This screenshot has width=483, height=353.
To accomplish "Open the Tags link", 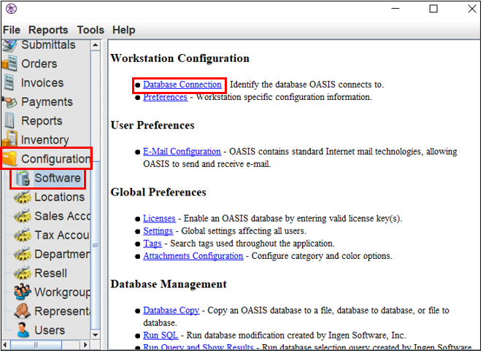I will point(152,244).
